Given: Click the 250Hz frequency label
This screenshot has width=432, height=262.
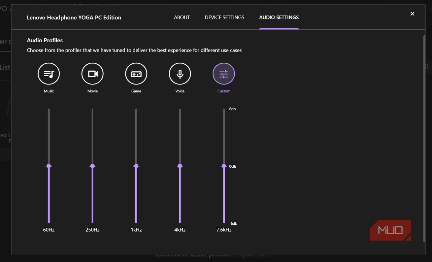Looking at the screenshot, I should 92,230.
